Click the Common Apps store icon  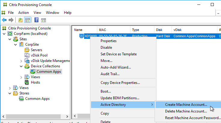[x=21, y=99]
